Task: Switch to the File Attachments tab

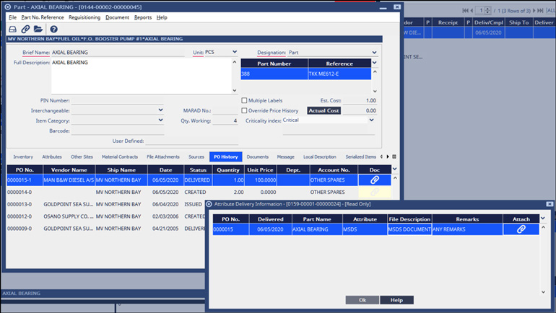Action: [x=162, y=156]
